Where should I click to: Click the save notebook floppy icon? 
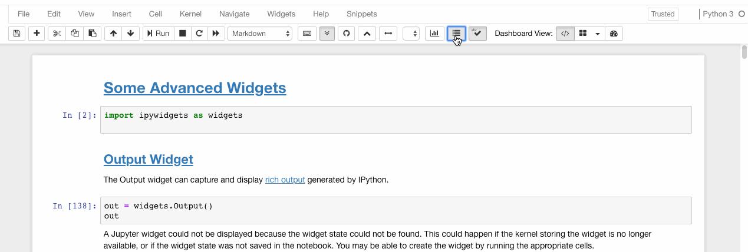pos(17,34)
